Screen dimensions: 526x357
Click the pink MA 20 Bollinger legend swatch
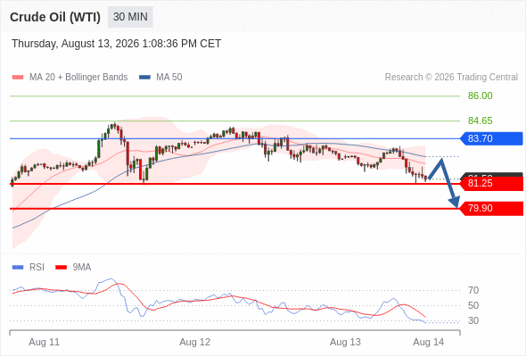pos(18,78)
